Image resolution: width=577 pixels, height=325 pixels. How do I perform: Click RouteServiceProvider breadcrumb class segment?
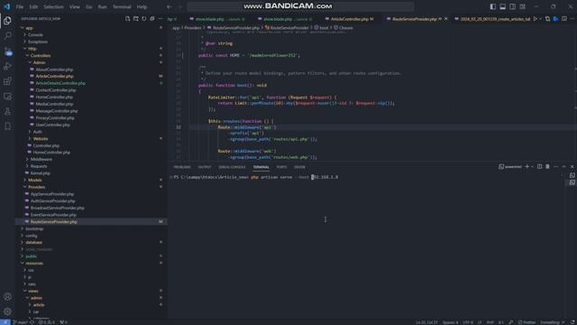tap(289, 28)
